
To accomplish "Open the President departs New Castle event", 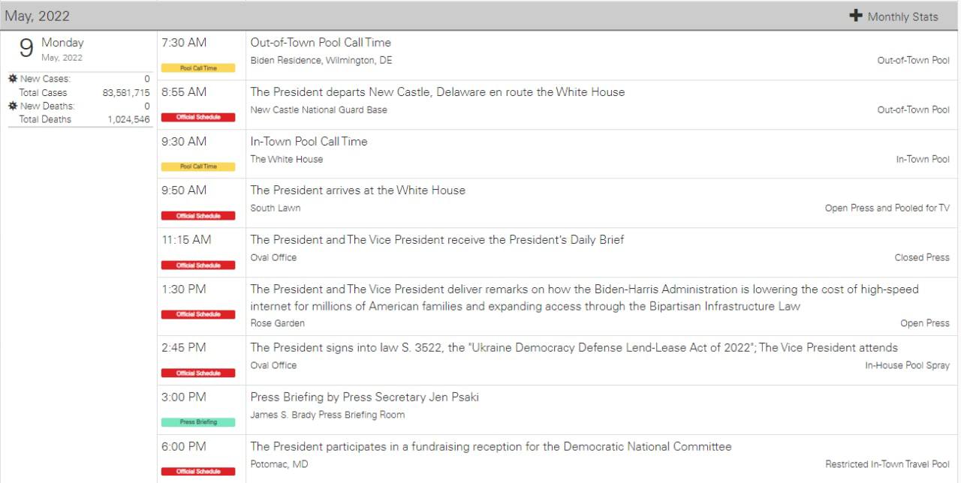I will 437,92.
